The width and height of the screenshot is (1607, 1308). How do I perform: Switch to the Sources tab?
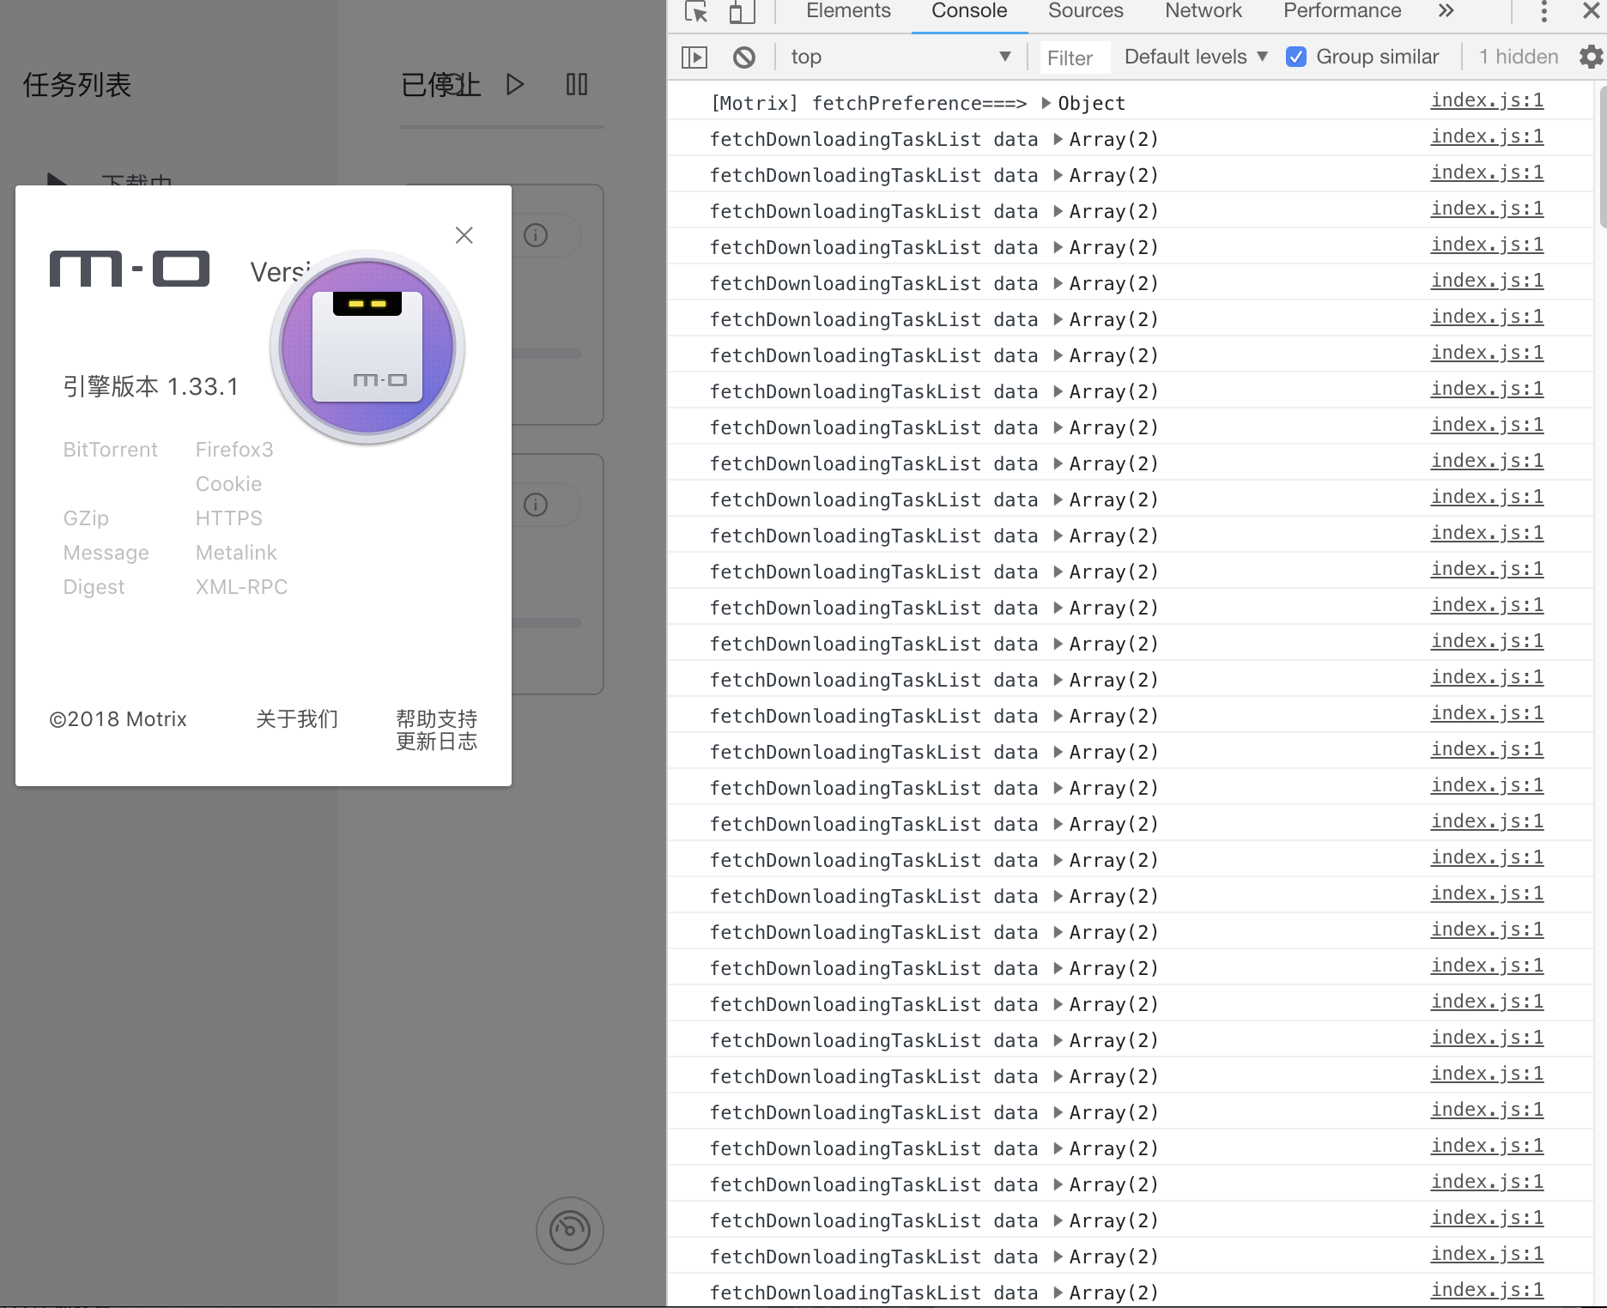click(x=1084, y=11)
